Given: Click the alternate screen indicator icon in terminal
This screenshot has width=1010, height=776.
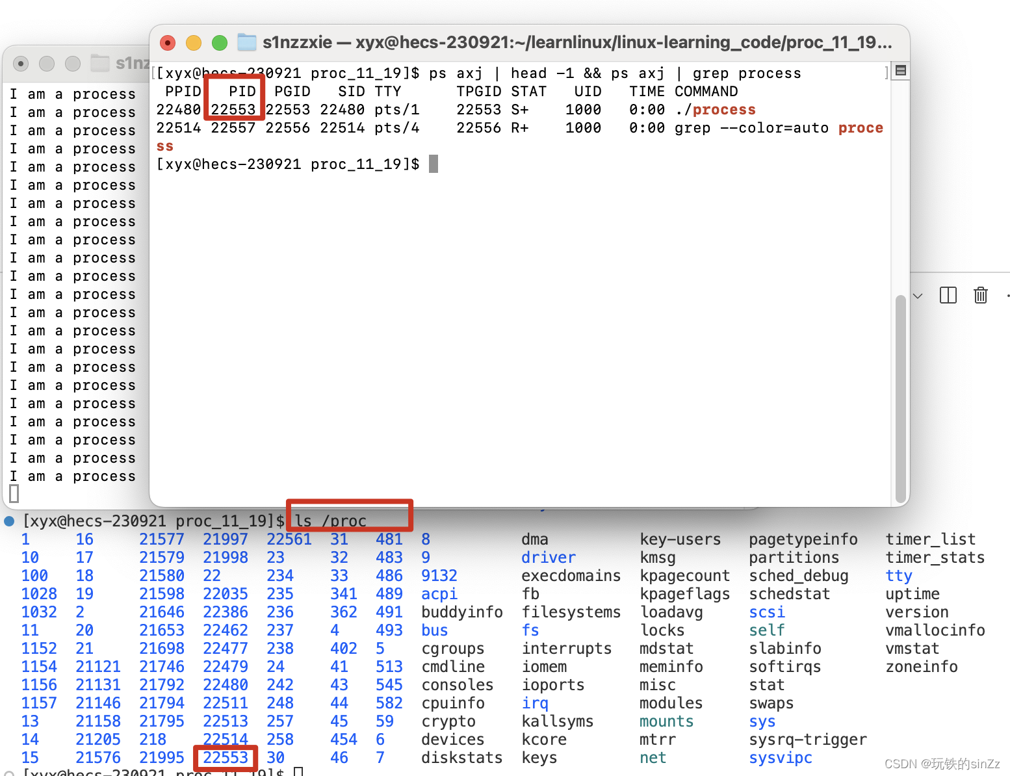Looking at the screenshot, I should [901, 70].
